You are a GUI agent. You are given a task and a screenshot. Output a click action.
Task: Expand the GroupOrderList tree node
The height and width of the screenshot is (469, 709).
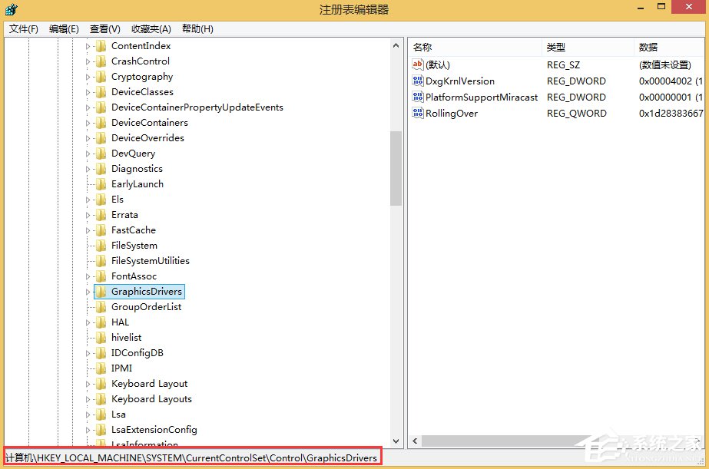pyautogui.click(x=88, y=306)
